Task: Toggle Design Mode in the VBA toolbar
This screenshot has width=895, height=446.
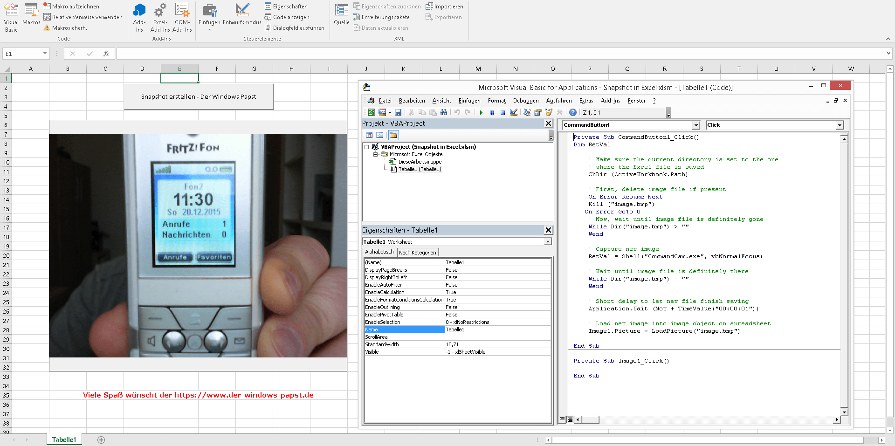Action: point(514,112)
